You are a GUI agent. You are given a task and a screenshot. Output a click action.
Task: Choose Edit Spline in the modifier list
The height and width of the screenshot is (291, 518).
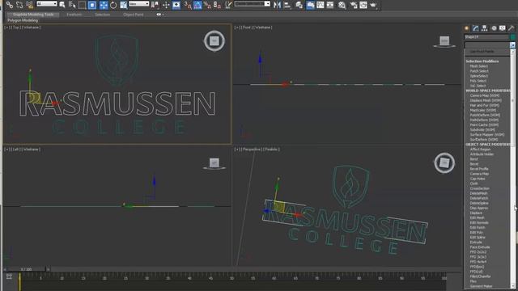tap(478, 237)
